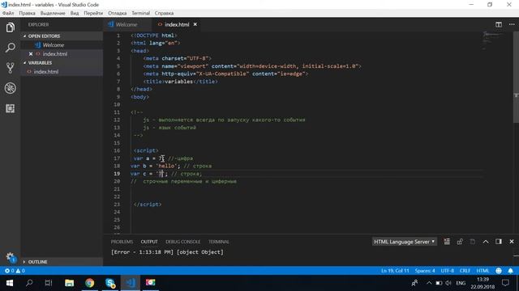This screenshot has width=519, height=291.
Task: Click the HTML language mode entry
Action: [483, 271]
